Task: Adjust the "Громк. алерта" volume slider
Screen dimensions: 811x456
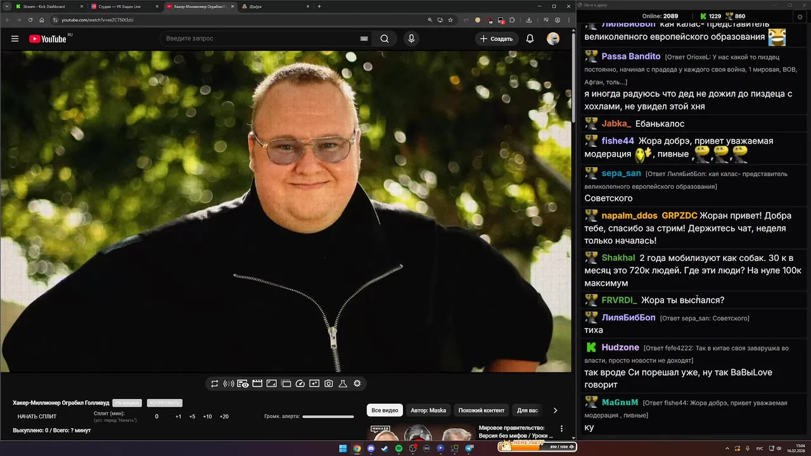Action: click(x=328, y=417)
